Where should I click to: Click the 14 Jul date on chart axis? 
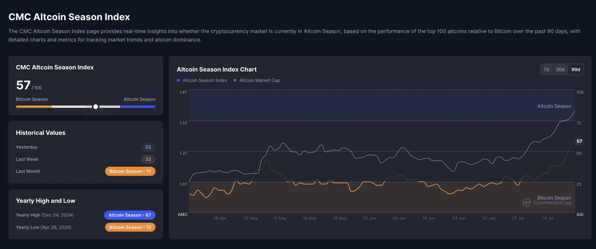[x=547, y=218]
